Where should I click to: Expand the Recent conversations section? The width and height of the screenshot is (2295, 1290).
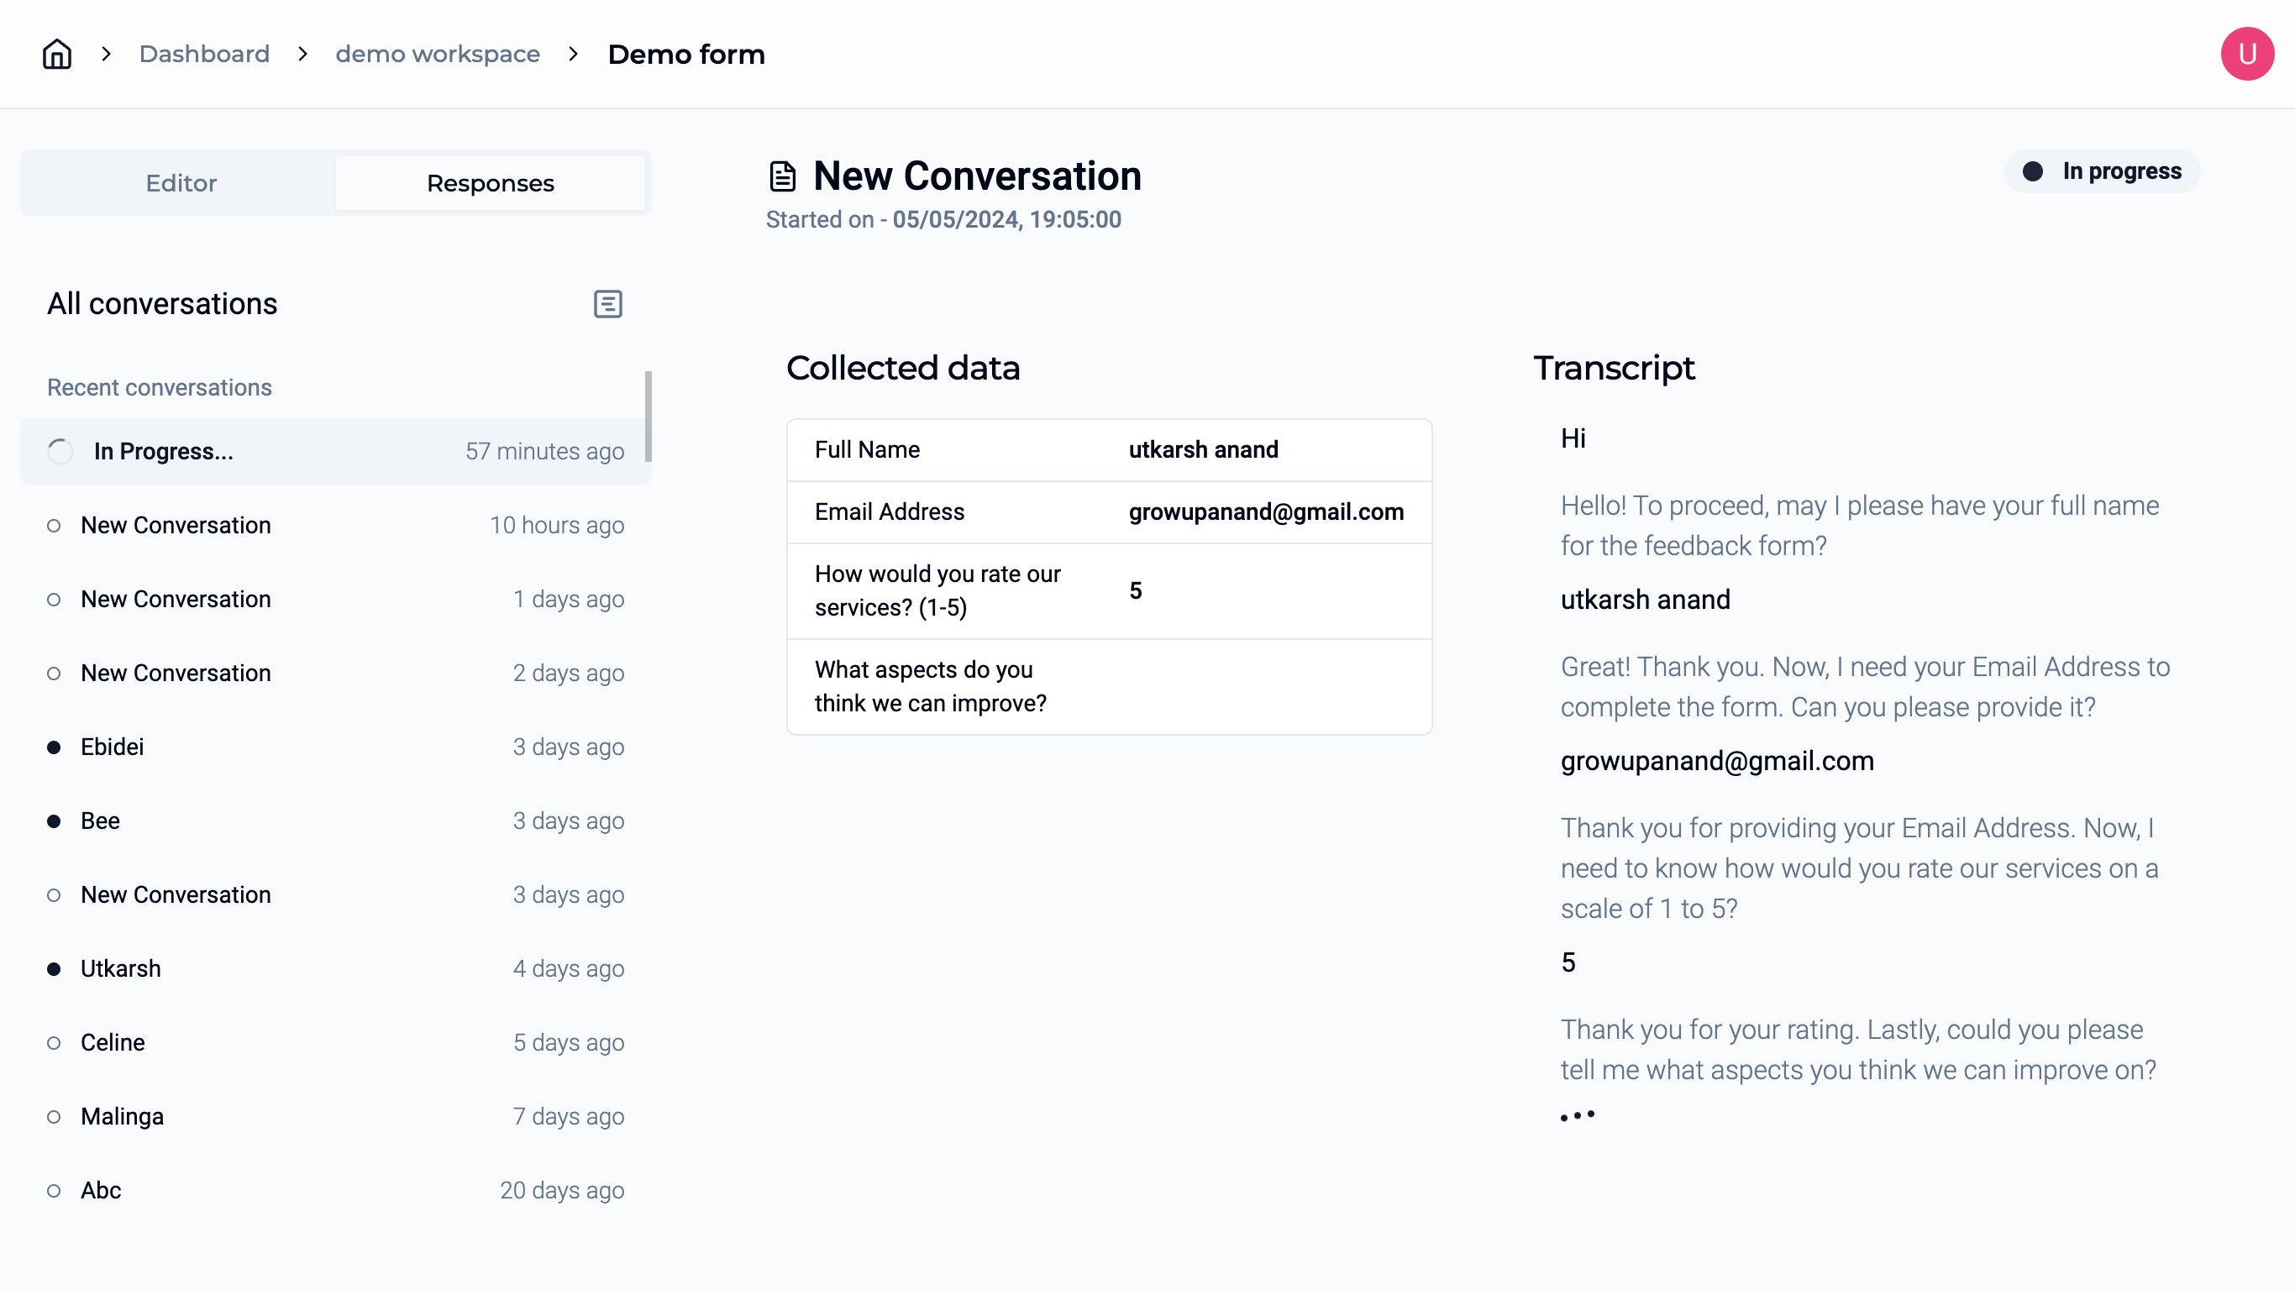(160, 387)
